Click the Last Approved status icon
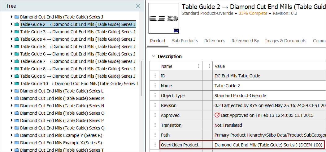The image size is (326, 152). (217, 115)
